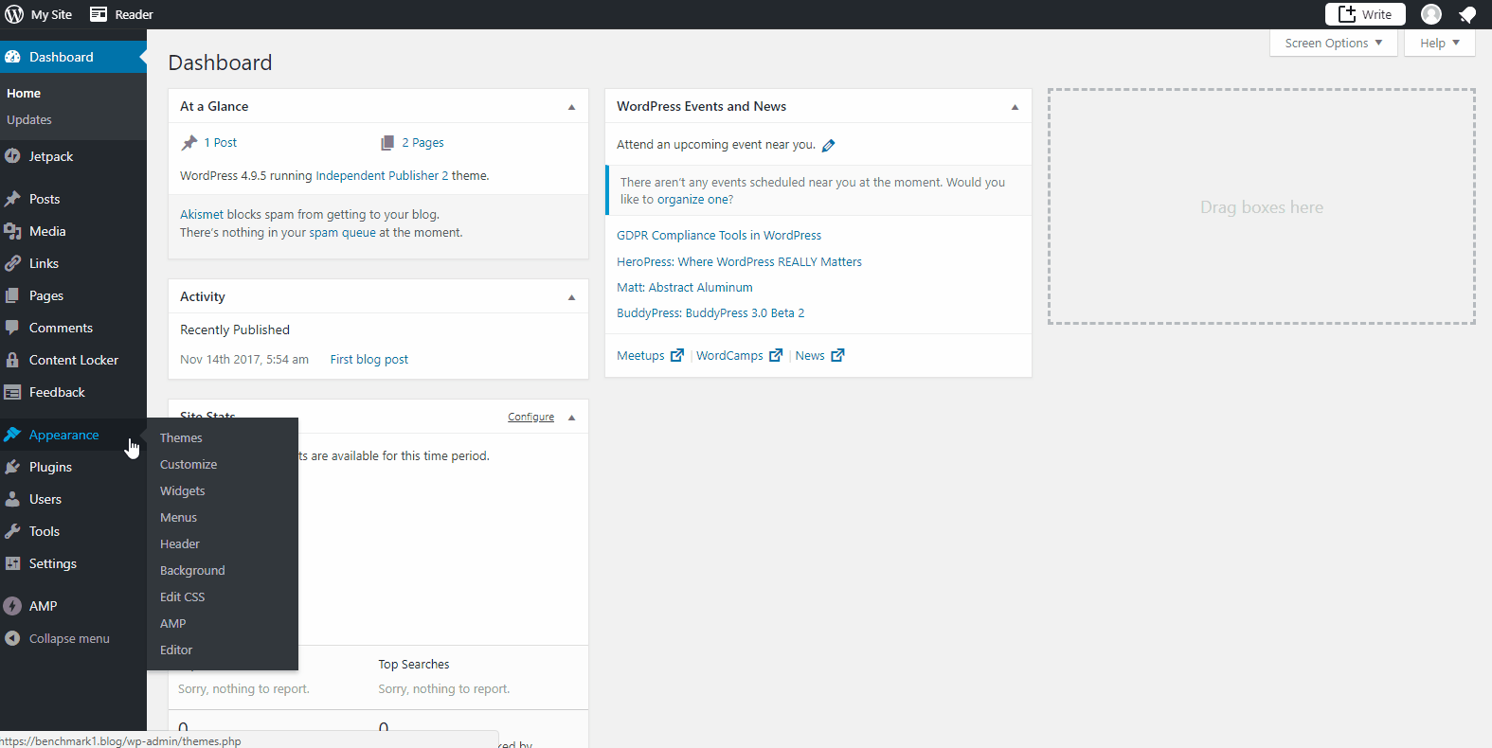
Task: Click the Plugins plug icon
Action: pyautogui.click(x=12, y=467)
